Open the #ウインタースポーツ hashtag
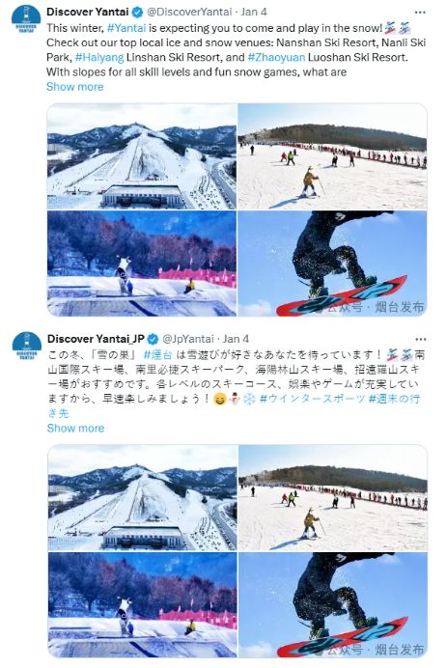The width and height of the screenshot is (447, 668). [x=313, y=399]
